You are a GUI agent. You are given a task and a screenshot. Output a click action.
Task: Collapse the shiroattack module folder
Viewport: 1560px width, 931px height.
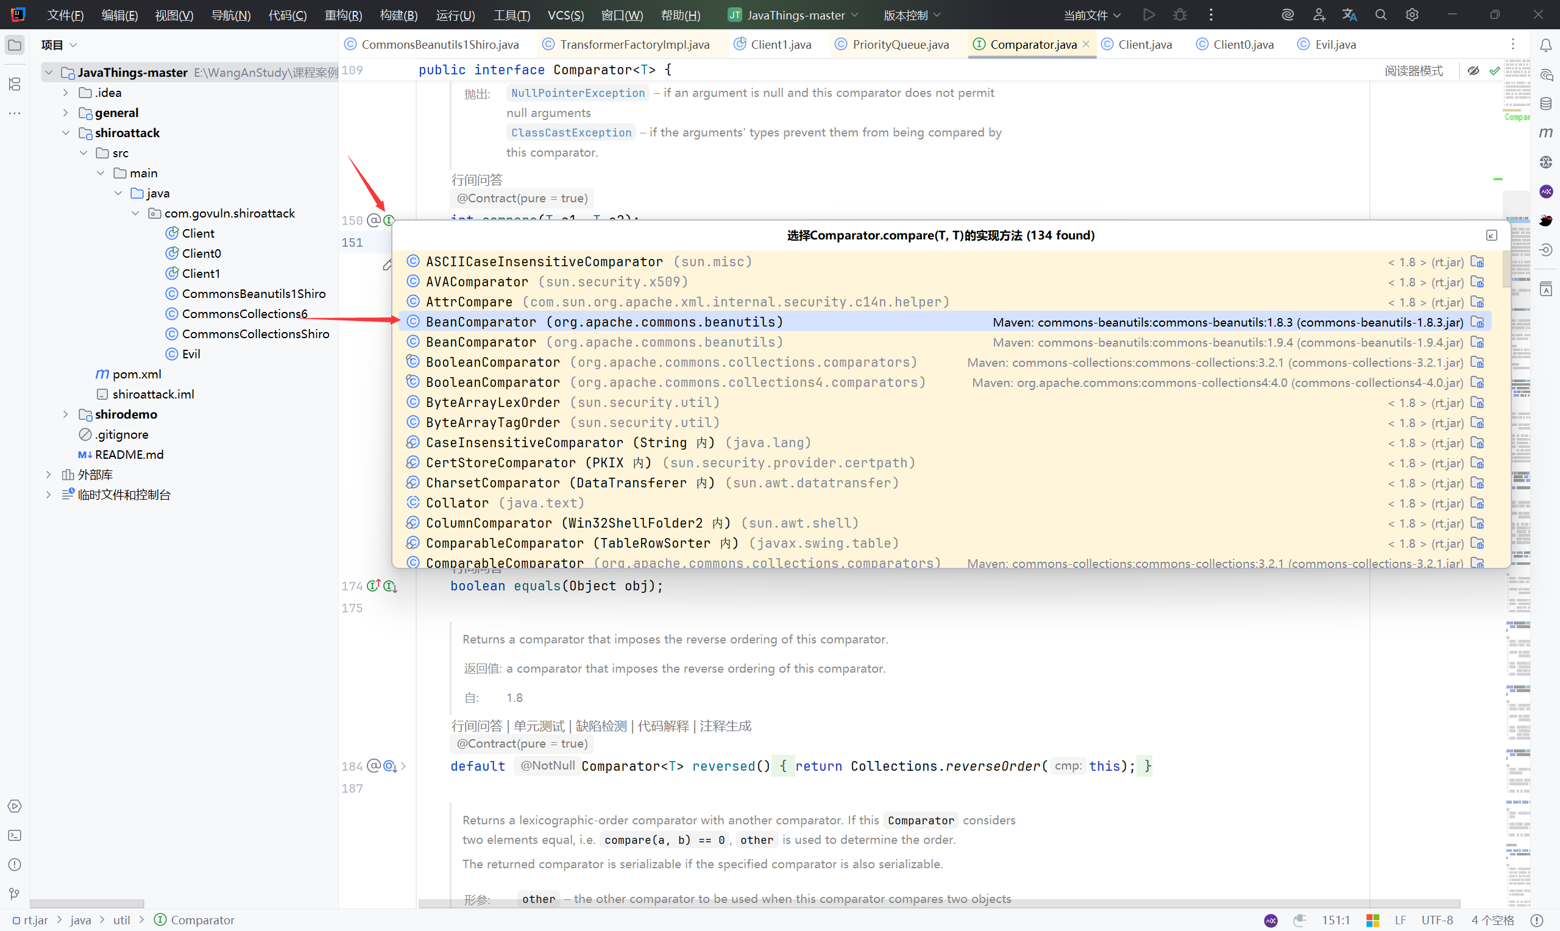pyautogui.click(x=66, y=133)
